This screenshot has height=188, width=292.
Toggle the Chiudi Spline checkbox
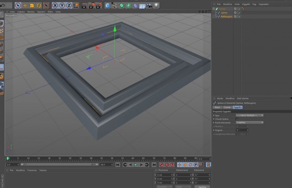coord(237,119)
